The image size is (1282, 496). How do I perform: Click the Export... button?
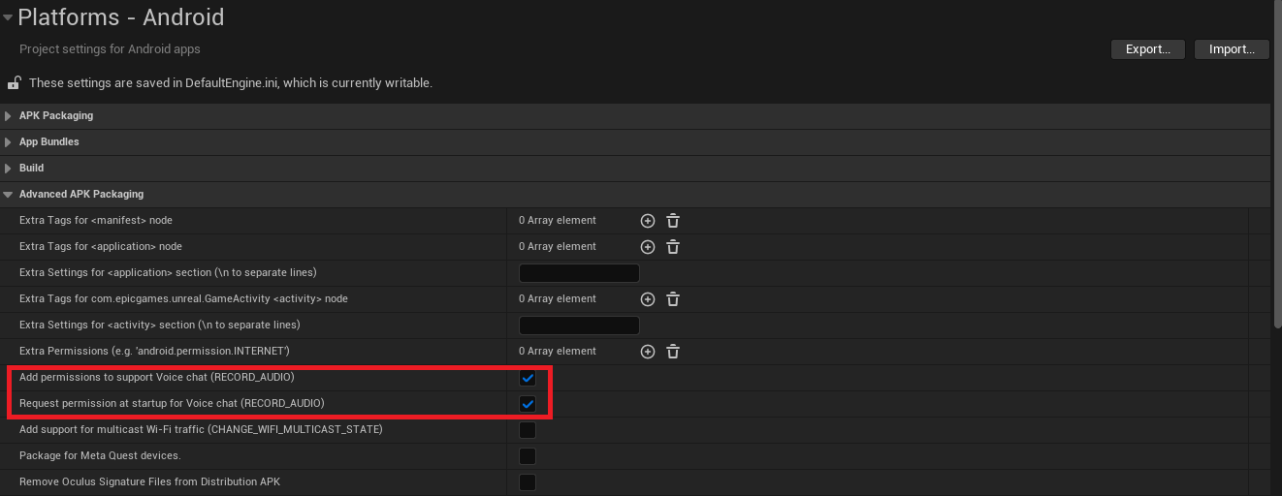tap(1147, 49)
